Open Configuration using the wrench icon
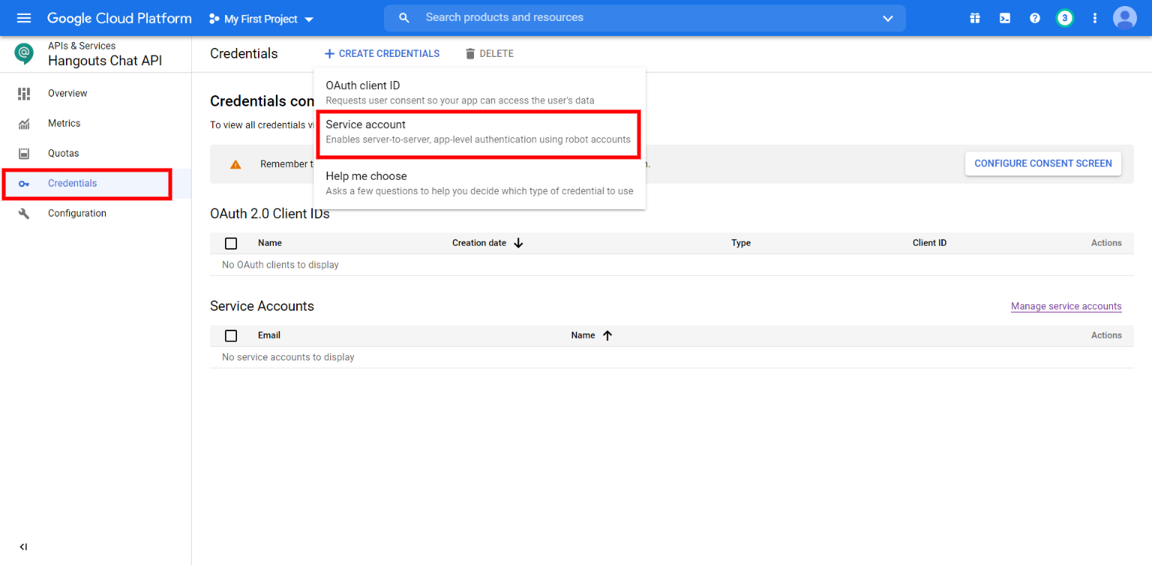The width and height of the screenshot is (1152, 565). [76, 213]
